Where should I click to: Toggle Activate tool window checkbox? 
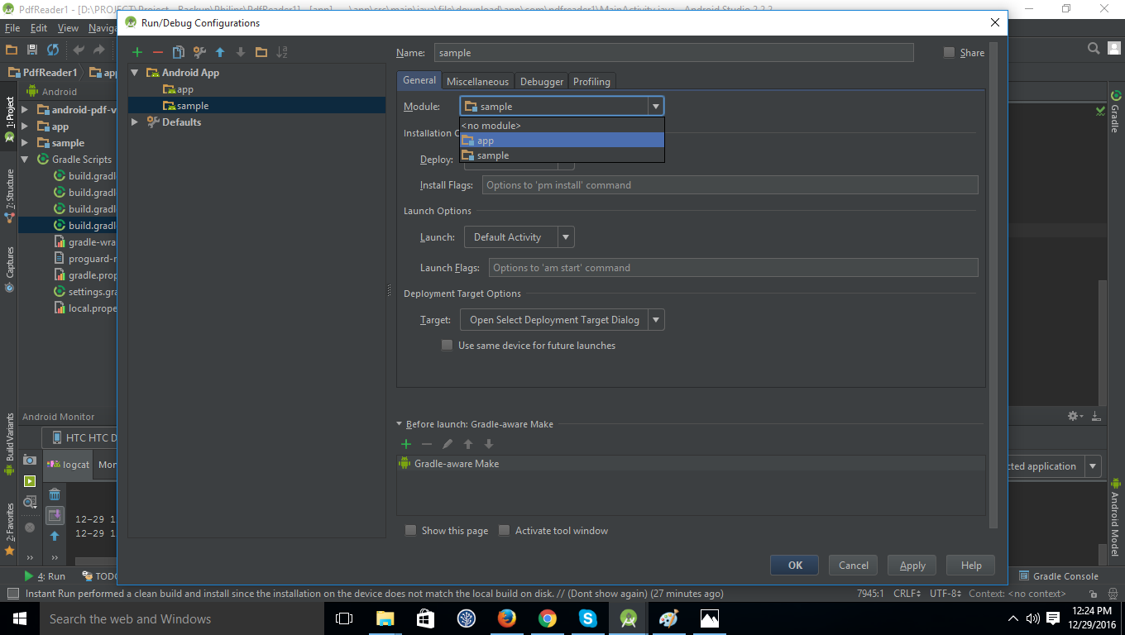coord(504,531)
